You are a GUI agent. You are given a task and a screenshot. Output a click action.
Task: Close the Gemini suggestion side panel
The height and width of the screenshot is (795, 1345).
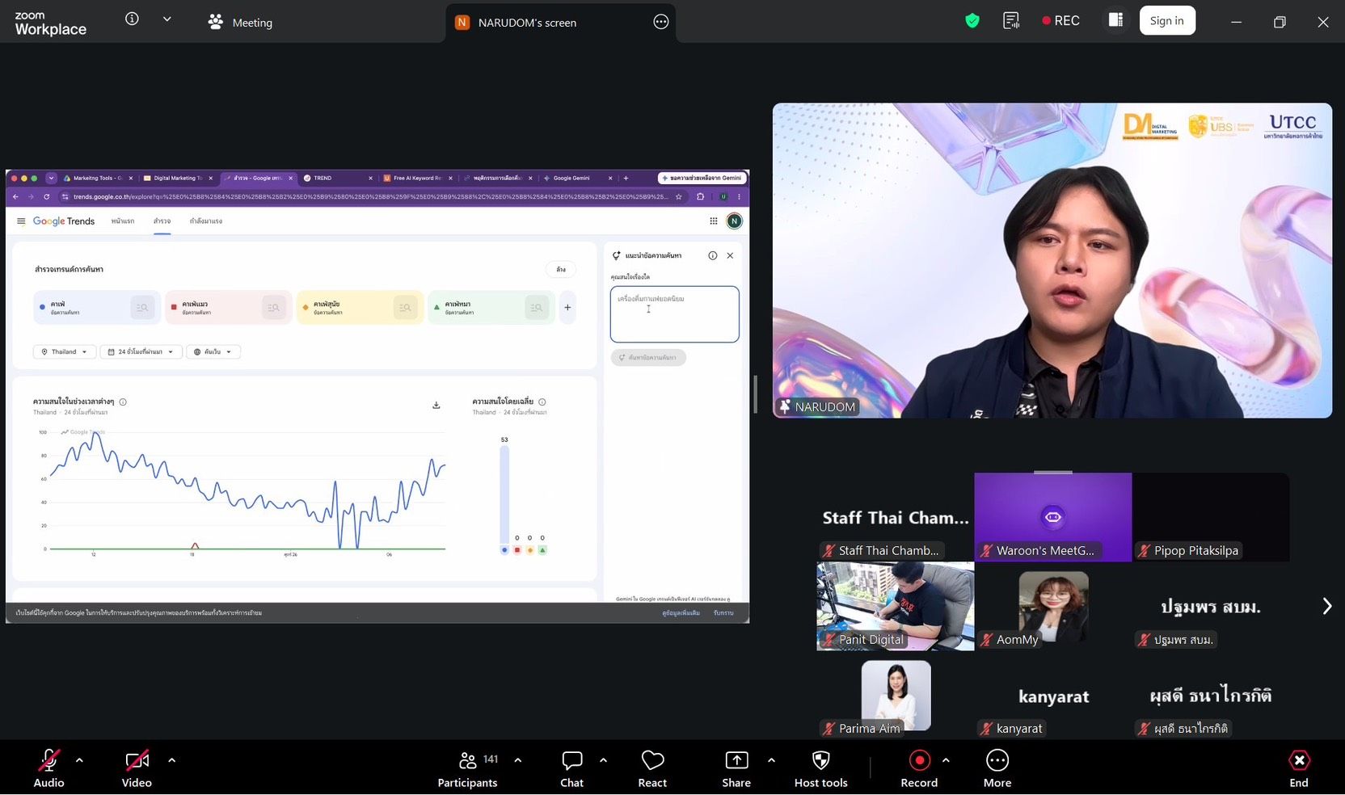pos(730,255)
